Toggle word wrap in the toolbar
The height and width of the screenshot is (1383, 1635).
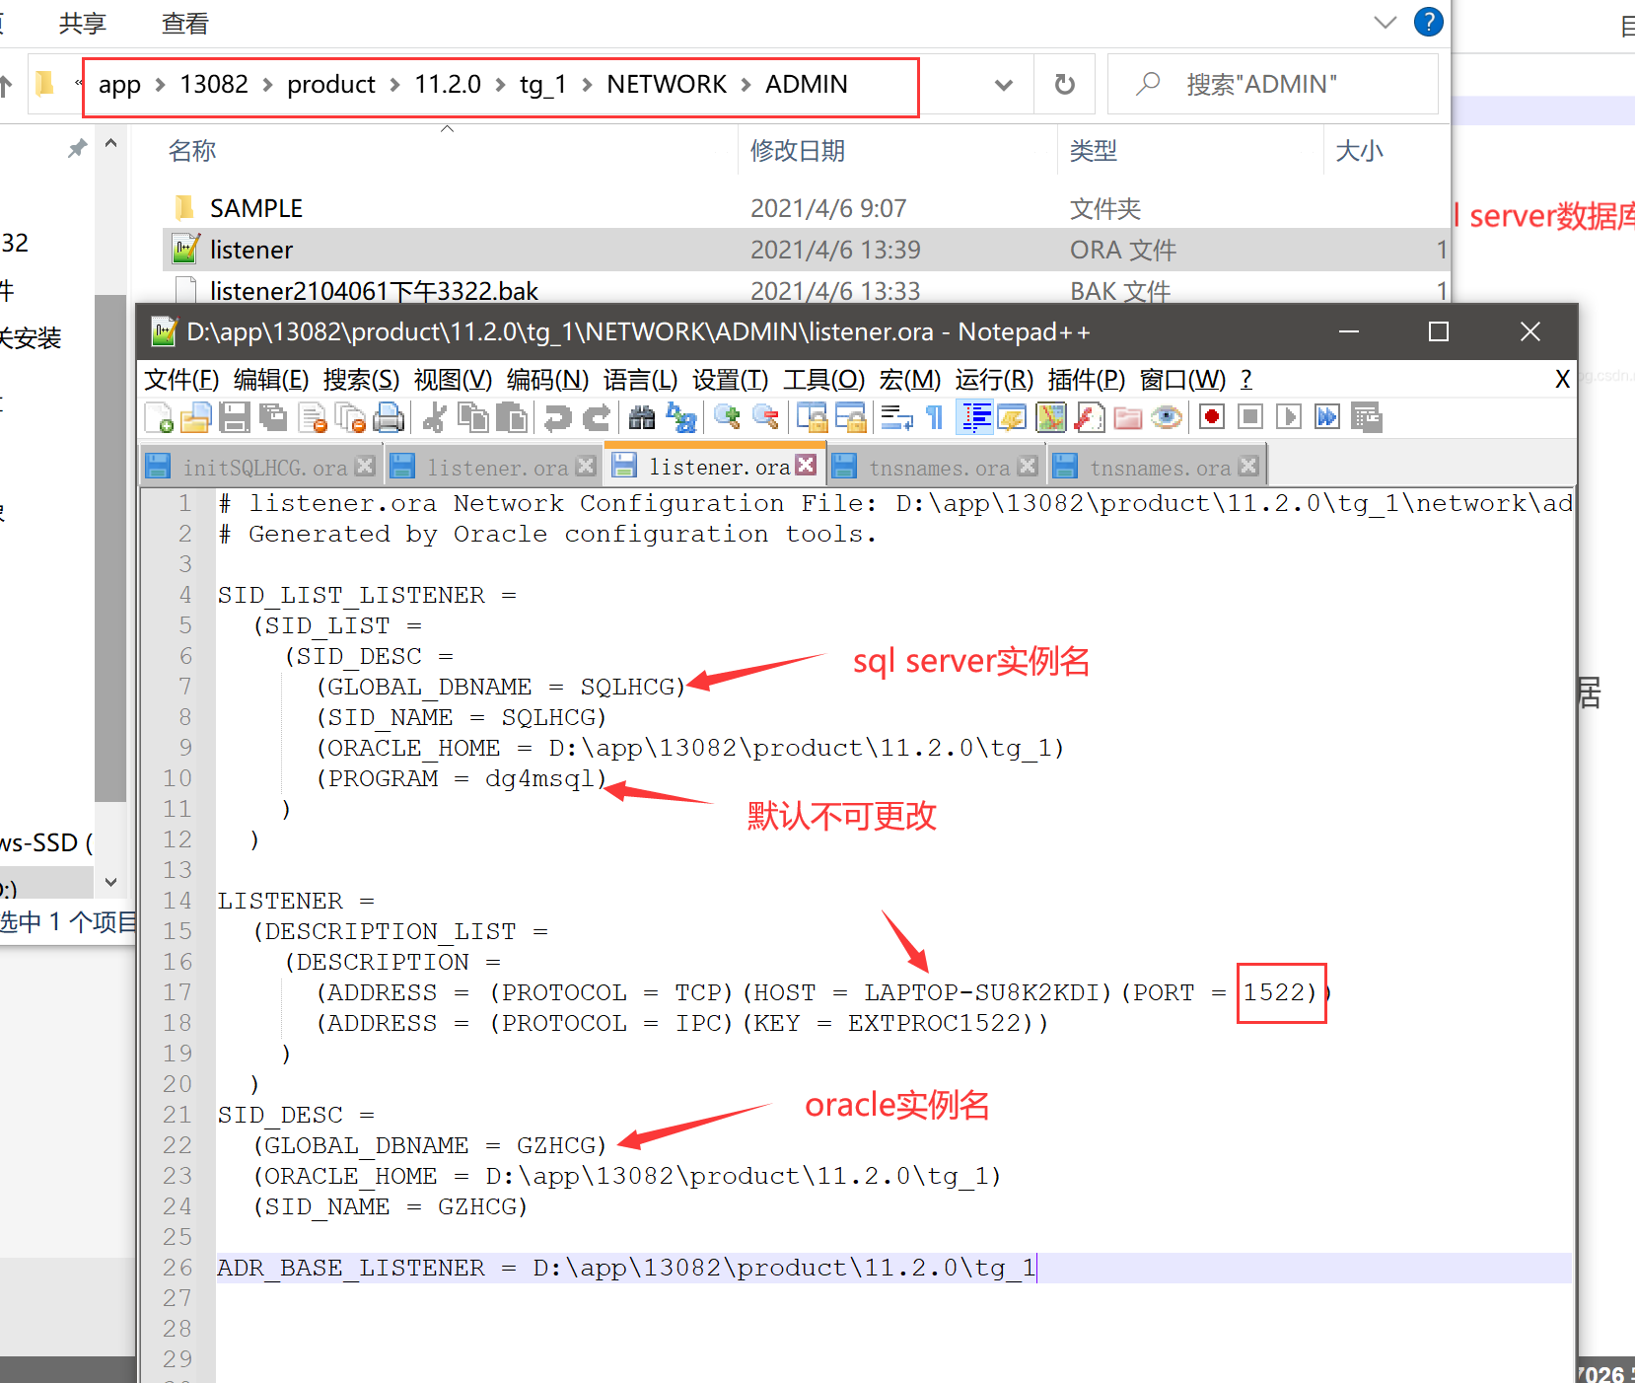(x=896, y=418)
